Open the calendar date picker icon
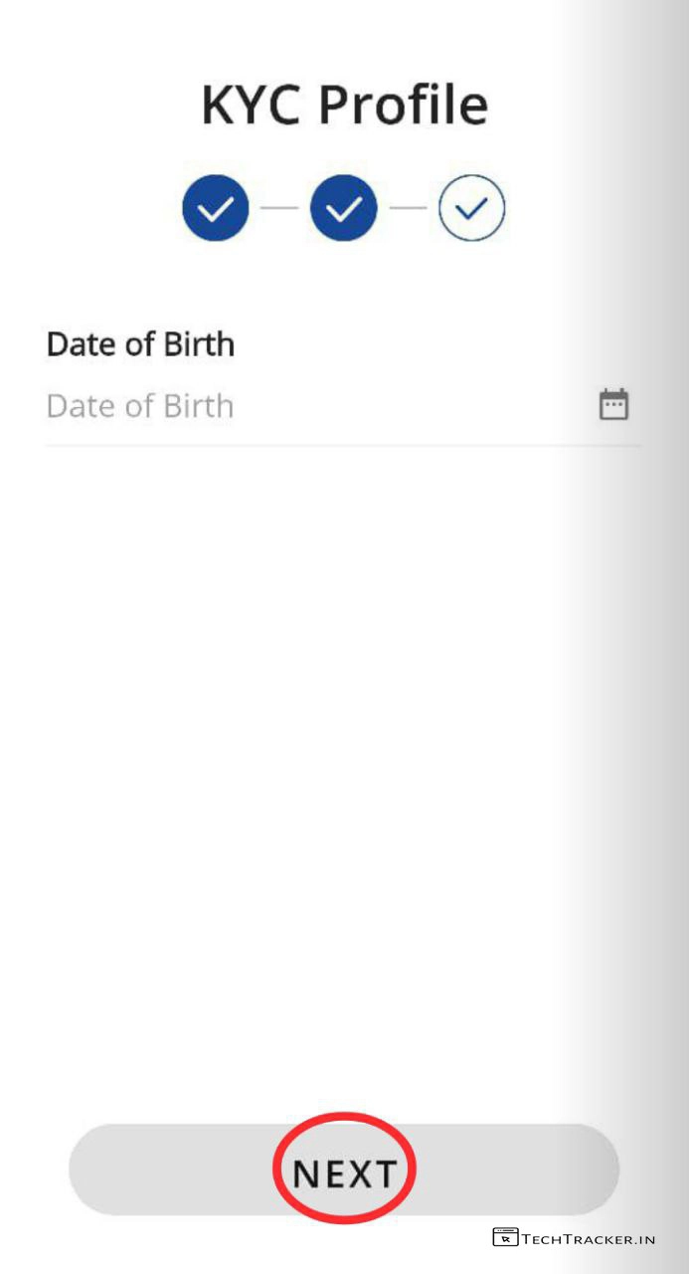This screenshot has width=689, height=1274. 613,405
